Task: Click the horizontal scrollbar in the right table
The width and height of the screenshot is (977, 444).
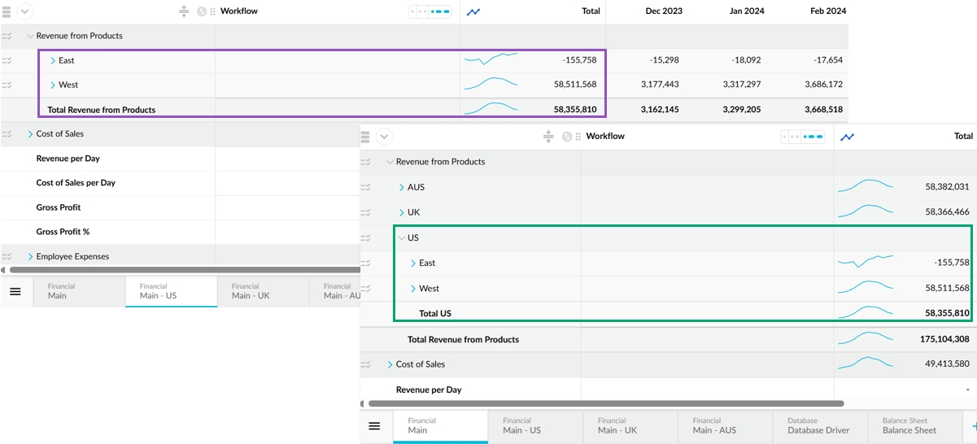Action: [606, 403]
